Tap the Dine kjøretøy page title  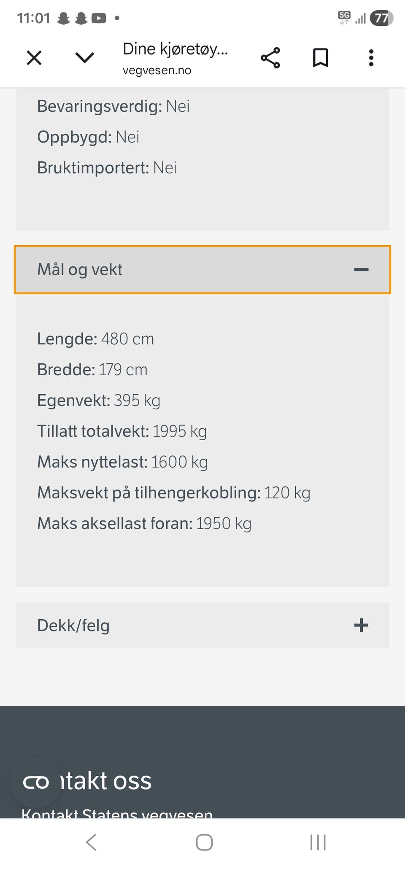tap(175, 49)
